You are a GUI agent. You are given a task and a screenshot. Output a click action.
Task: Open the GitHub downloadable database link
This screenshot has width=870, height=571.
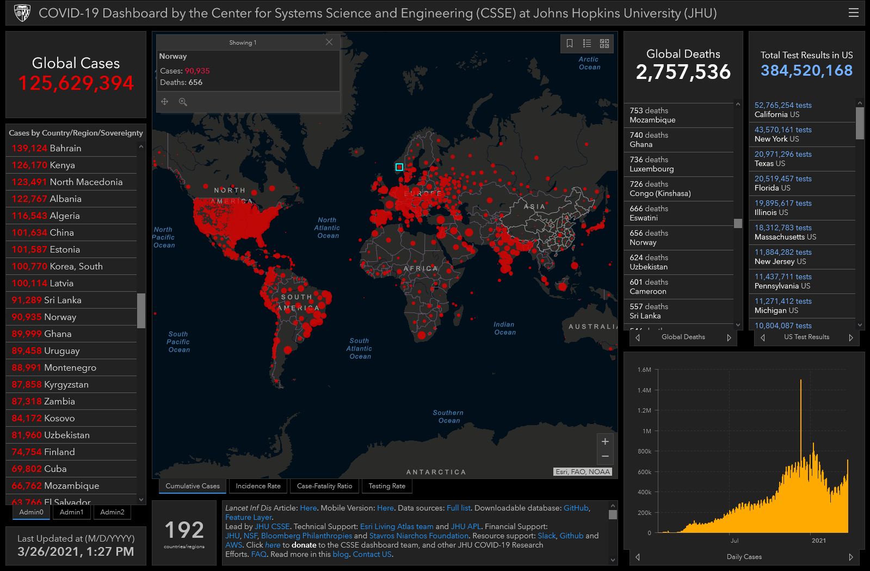tap(576, 508)
